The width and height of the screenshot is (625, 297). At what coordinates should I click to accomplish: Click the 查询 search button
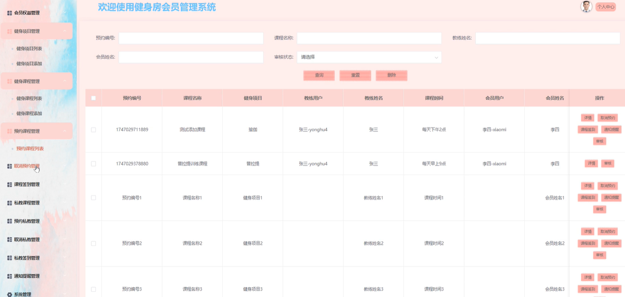pos(319,75)
